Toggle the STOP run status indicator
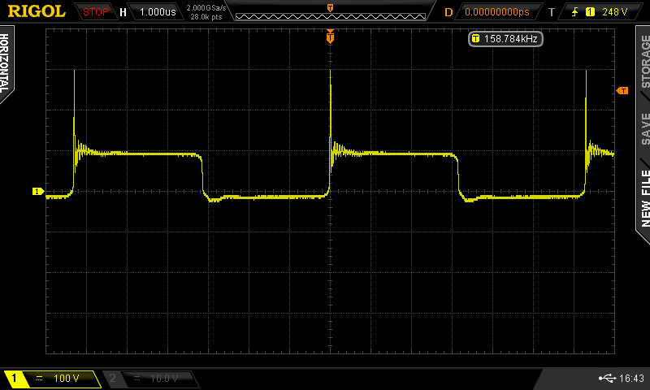The width and height of the screenshot is (650, 390). click(96, 12)
